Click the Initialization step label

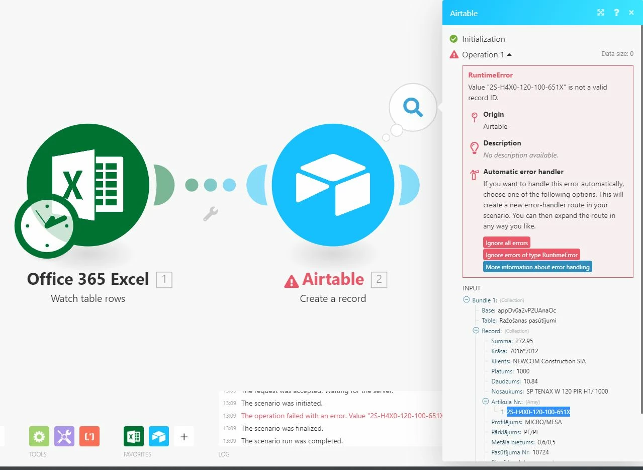[484, 39]
